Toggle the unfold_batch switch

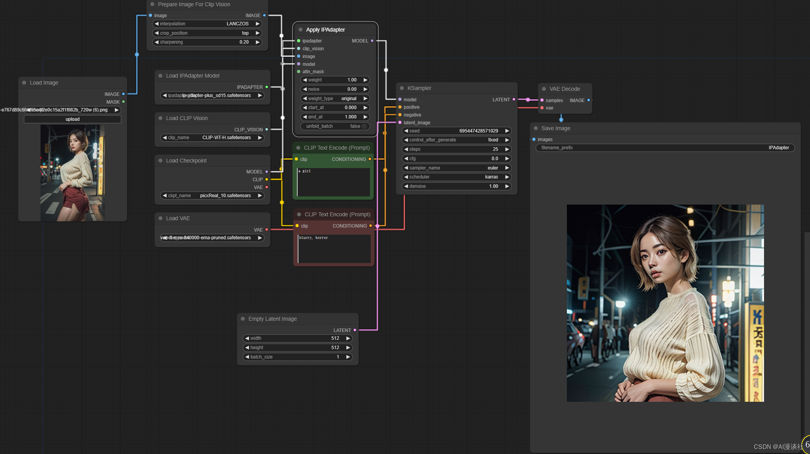pos(364,127)
